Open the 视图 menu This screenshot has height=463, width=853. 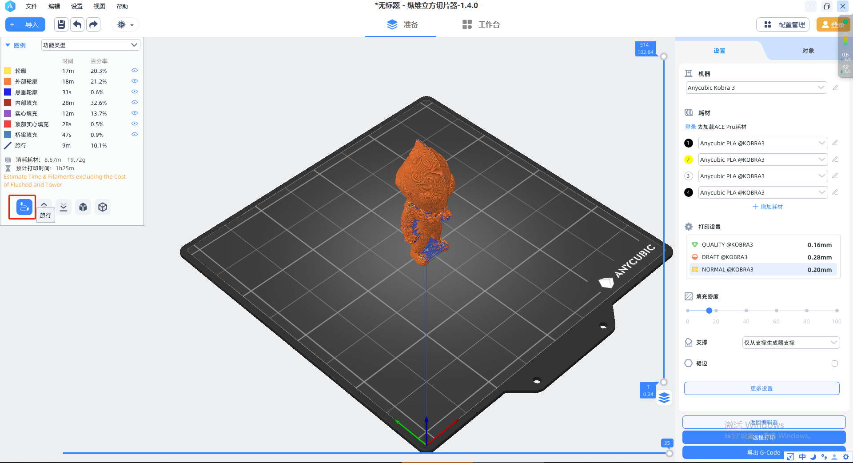pyautogui.click(x=100, y=6)
